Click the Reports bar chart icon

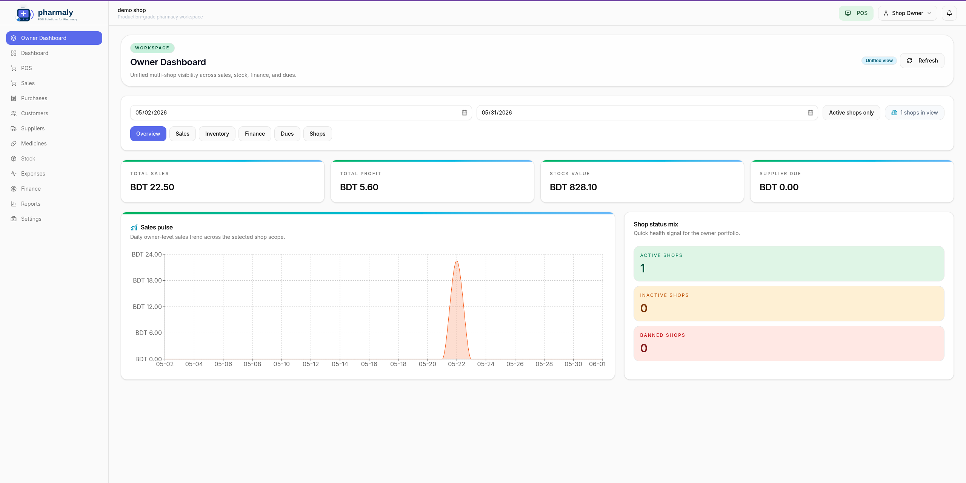pyautogui.click(x=14, y=204)
